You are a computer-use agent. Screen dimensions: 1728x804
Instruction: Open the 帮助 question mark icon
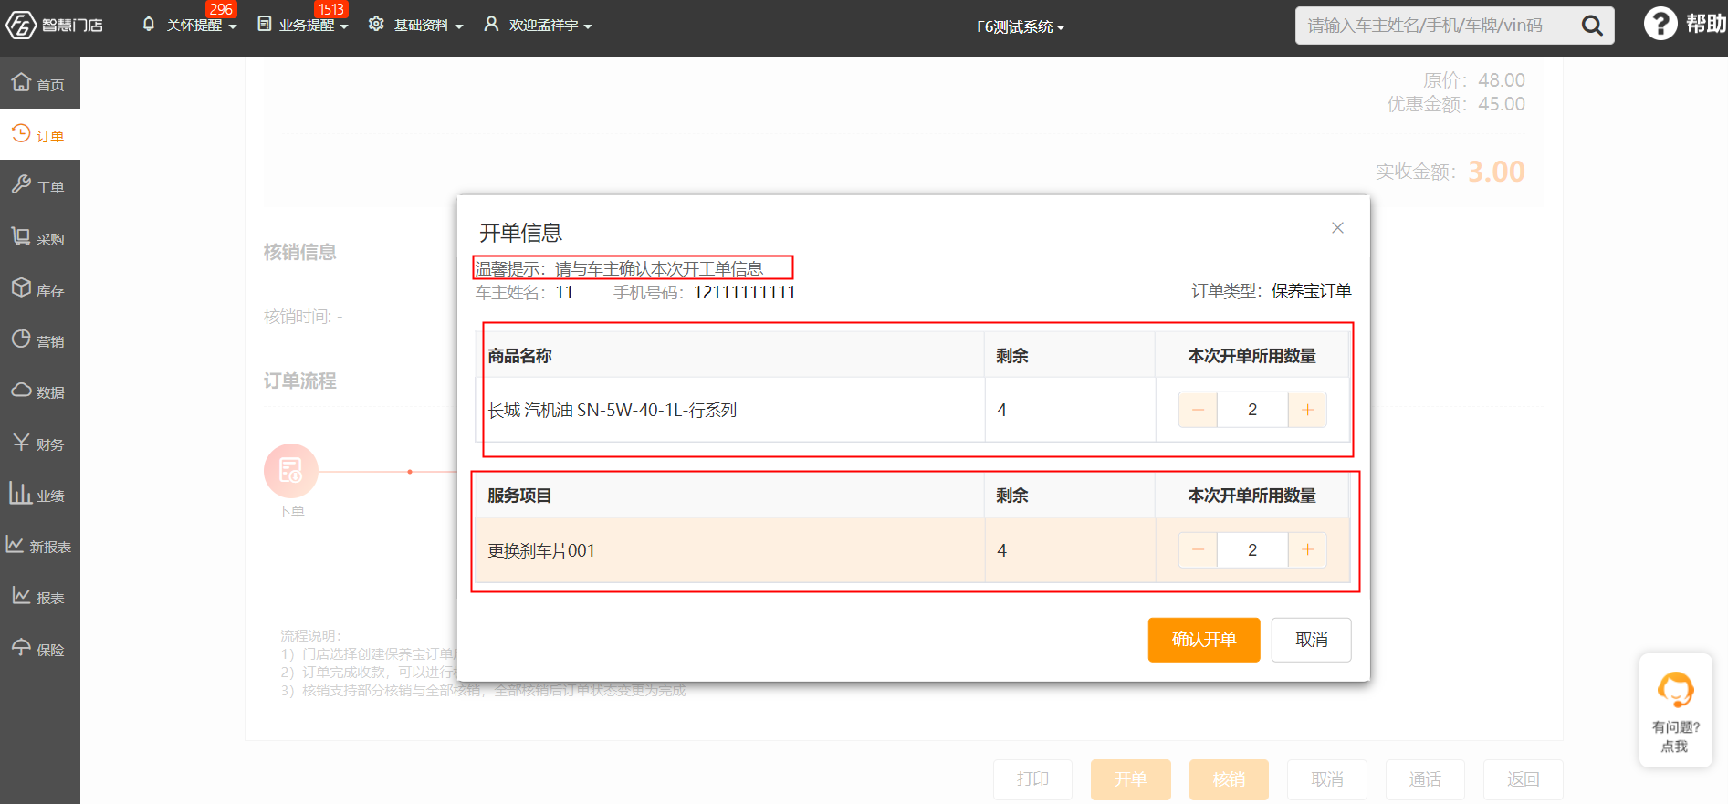pos(1660,24)
